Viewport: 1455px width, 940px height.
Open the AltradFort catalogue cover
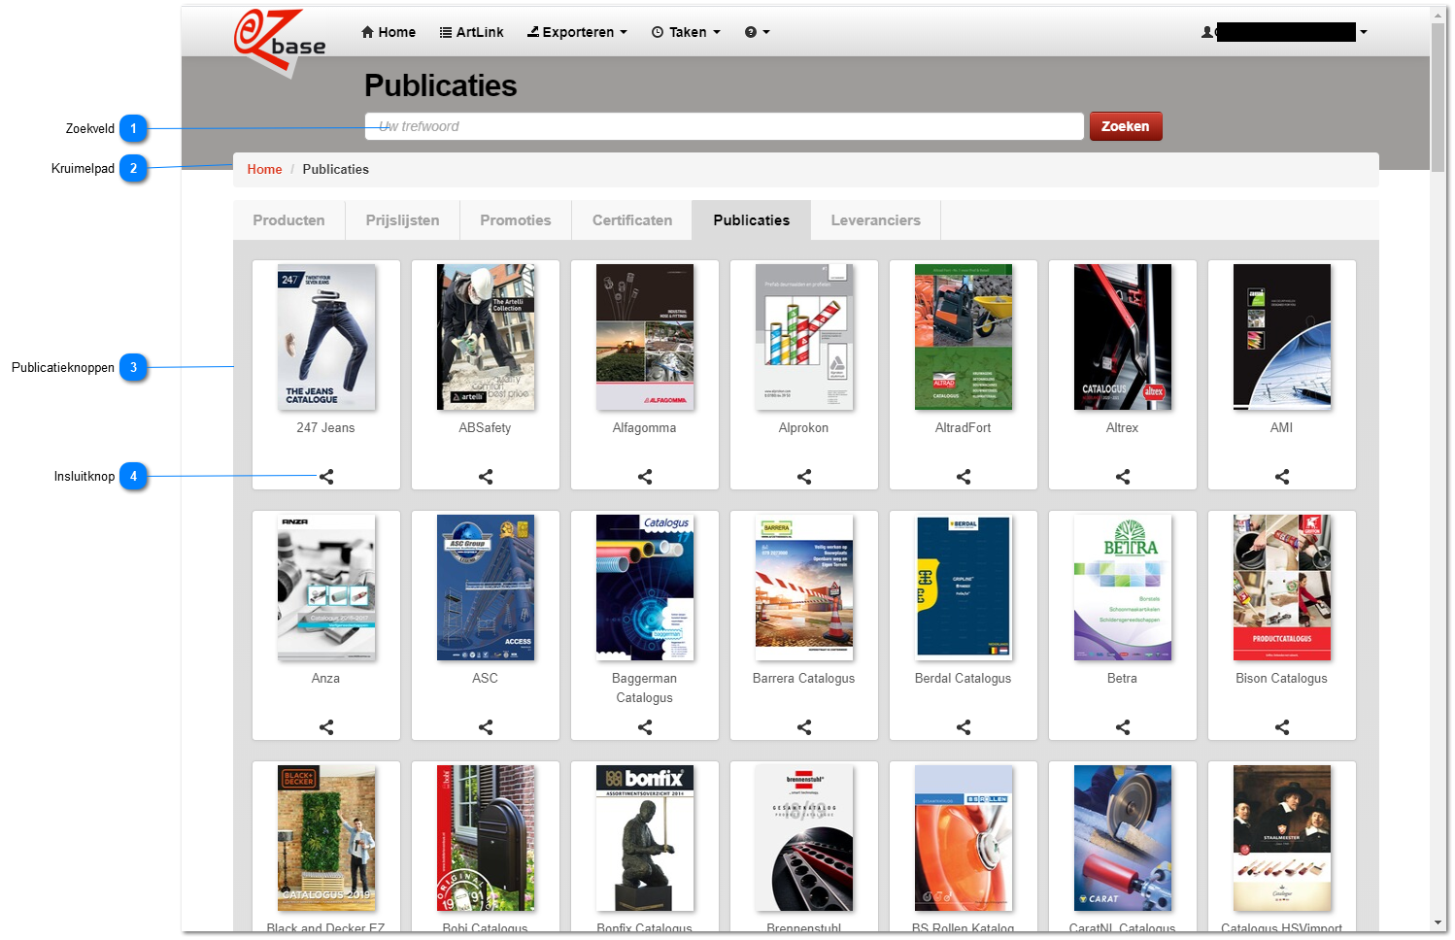click(x=964, y=337)
